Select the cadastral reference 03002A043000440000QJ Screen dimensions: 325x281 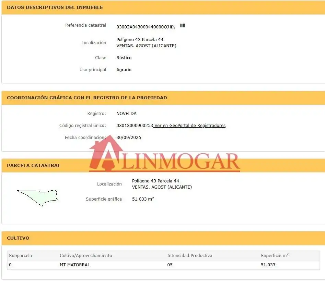[143, 27]
